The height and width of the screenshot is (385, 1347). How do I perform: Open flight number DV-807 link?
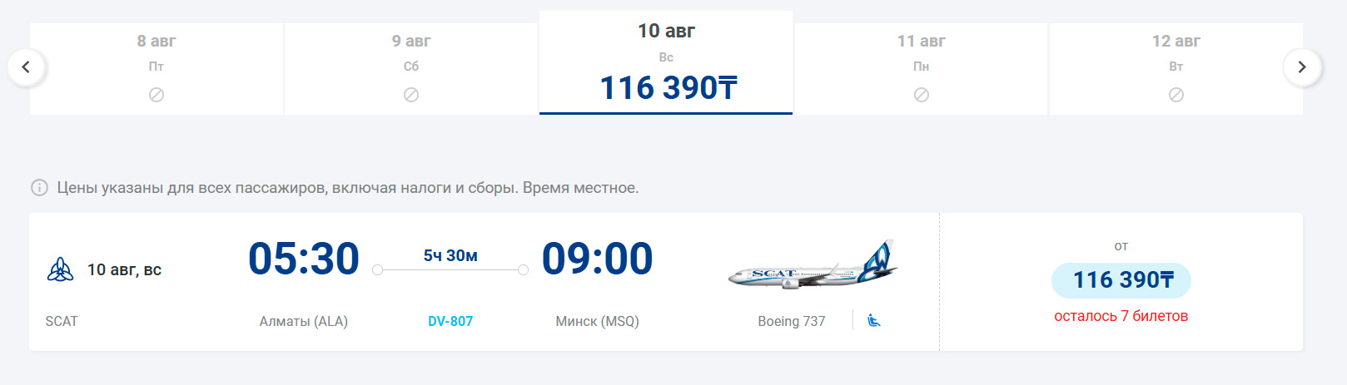pos(450,321)
